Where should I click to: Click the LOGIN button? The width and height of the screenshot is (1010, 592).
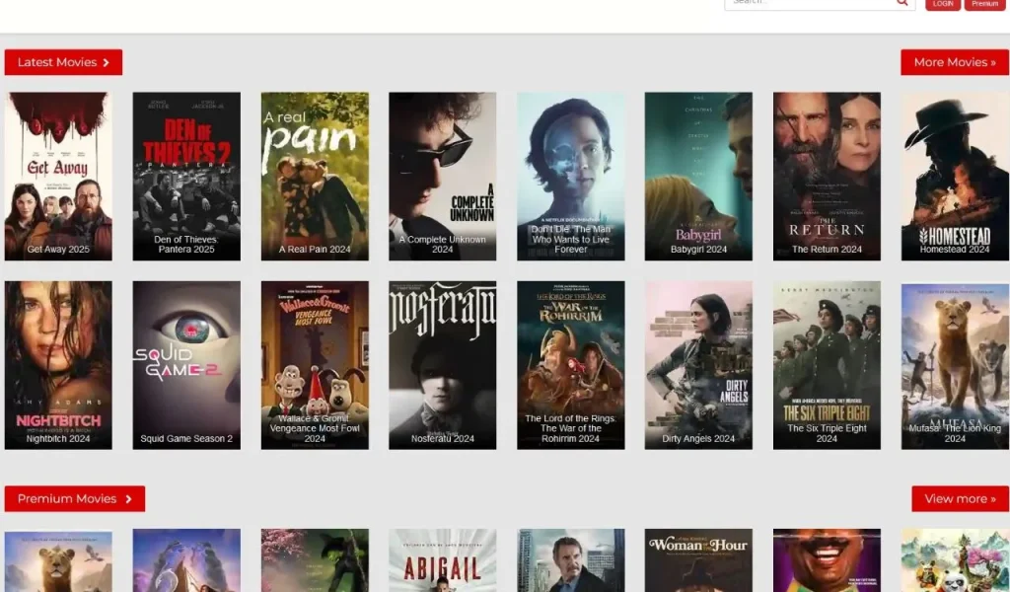point(943,4)
